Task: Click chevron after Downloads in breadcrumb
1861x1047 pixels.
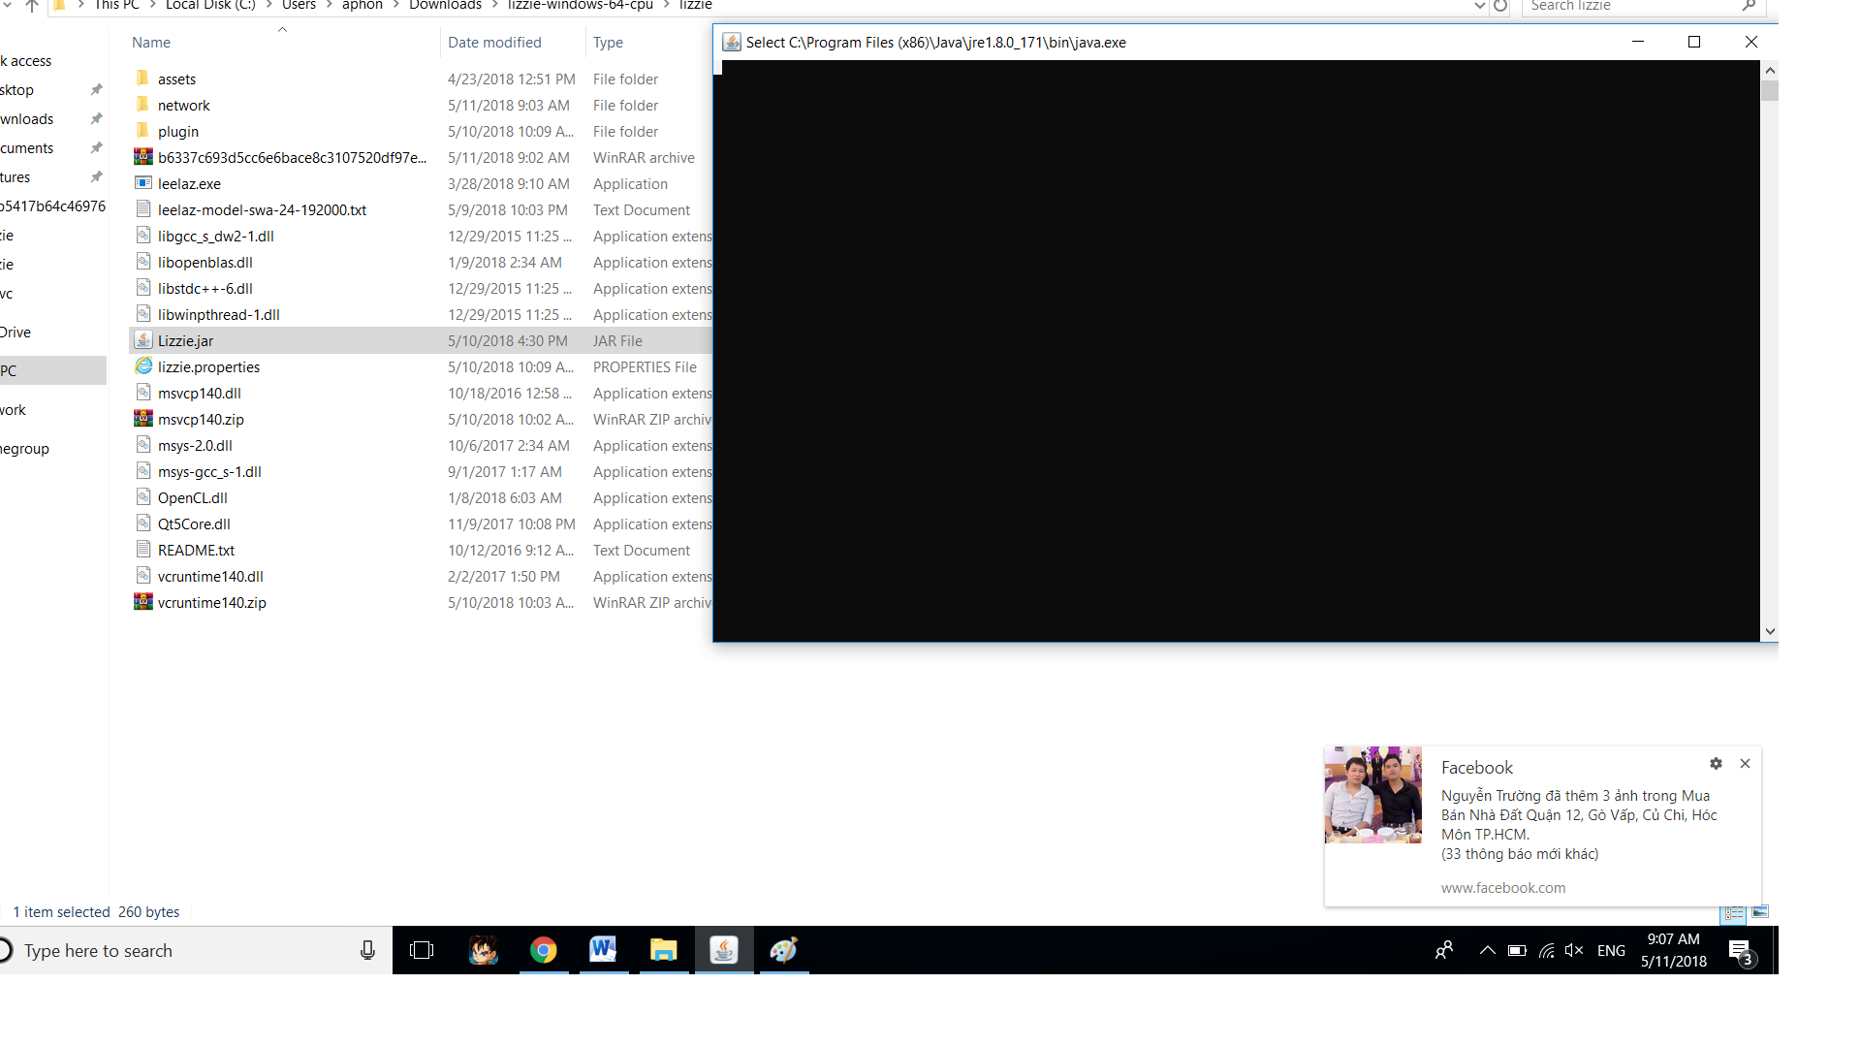Action: 494,6
